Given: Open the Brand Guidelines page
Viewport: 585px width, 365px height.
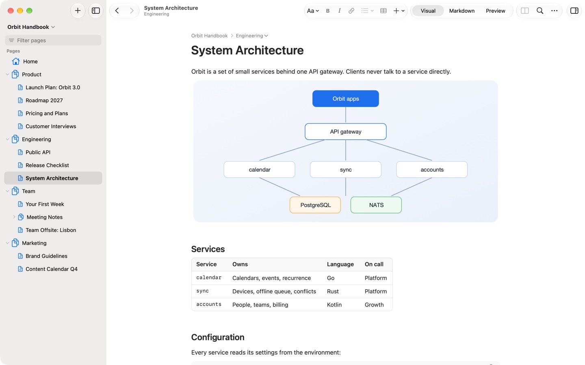Looking at the screenshot, I should tap(53, 256).
